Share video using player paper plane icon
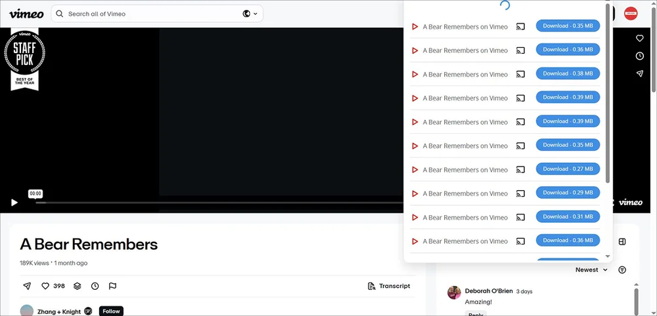The image size is (657, 316). (x=639, y=73)
